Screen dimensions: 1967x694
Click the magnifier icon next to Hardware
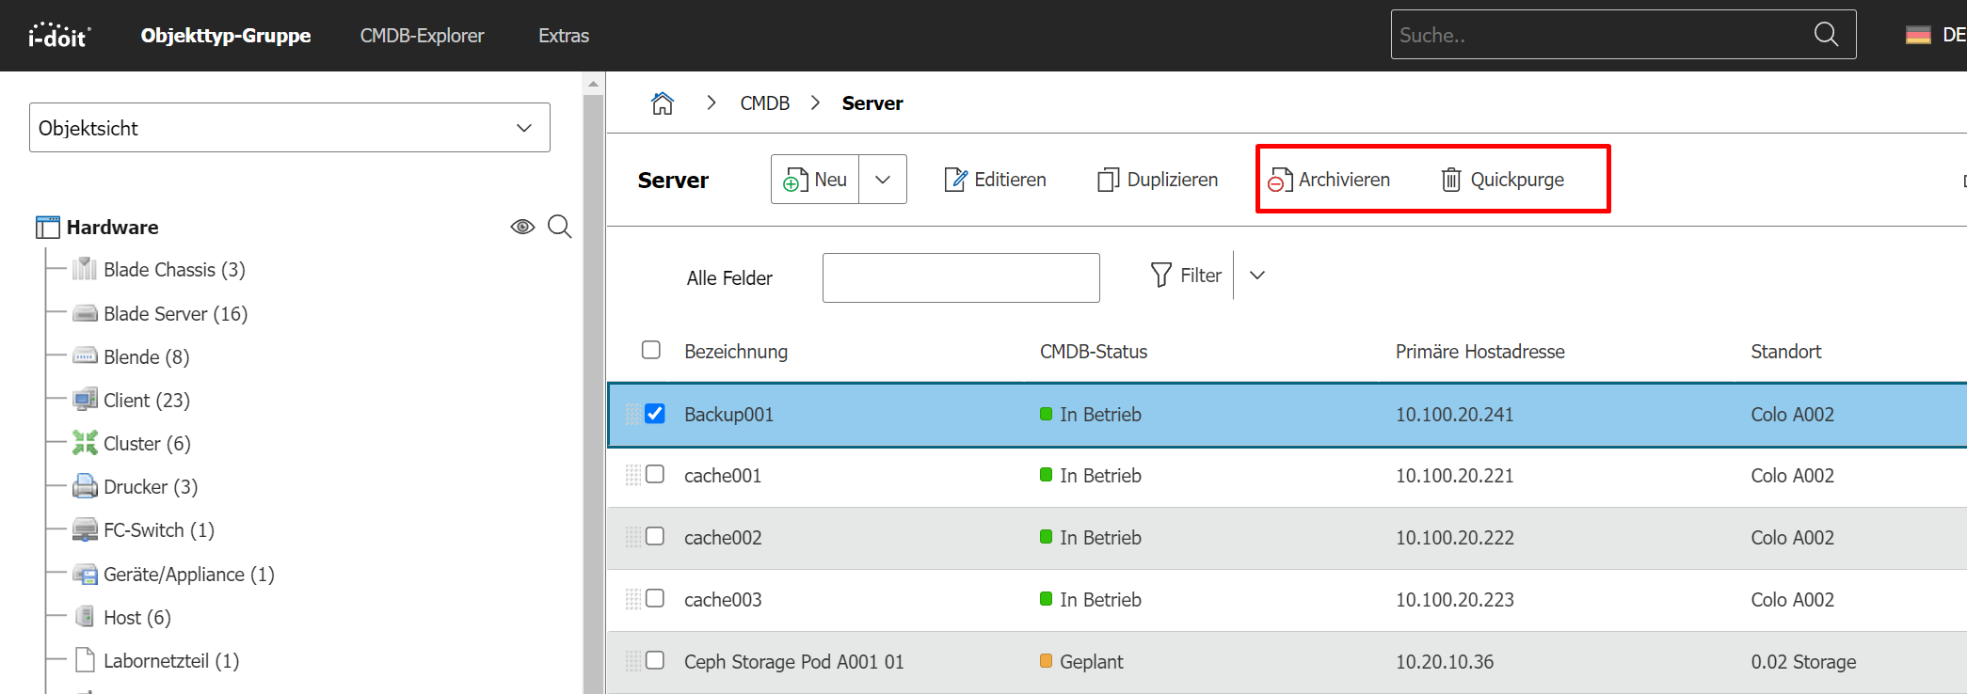(x=560, y=227)
